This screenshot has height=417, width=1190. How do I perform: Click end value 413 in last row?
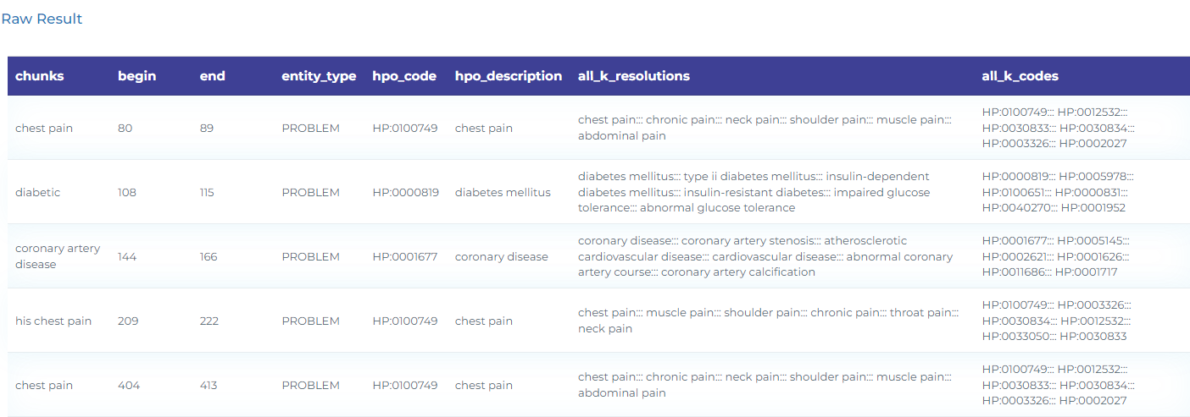(209, 386)
